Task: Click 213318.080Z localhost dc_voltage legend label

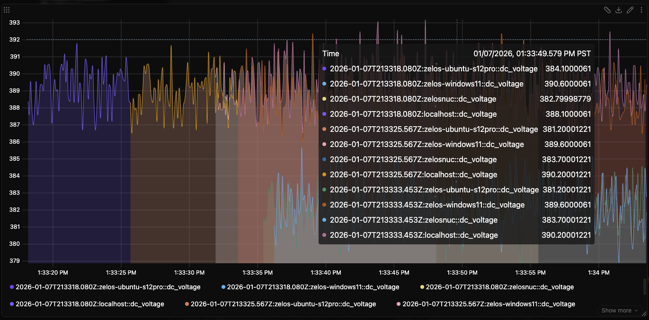Action: click(90, 304)
